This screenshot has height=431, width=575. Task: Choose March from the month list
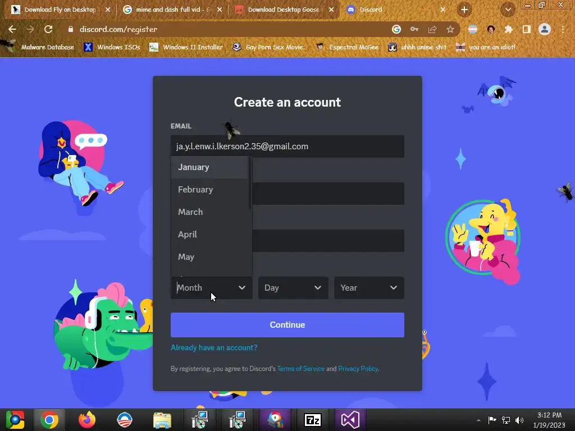click(209, 212)
